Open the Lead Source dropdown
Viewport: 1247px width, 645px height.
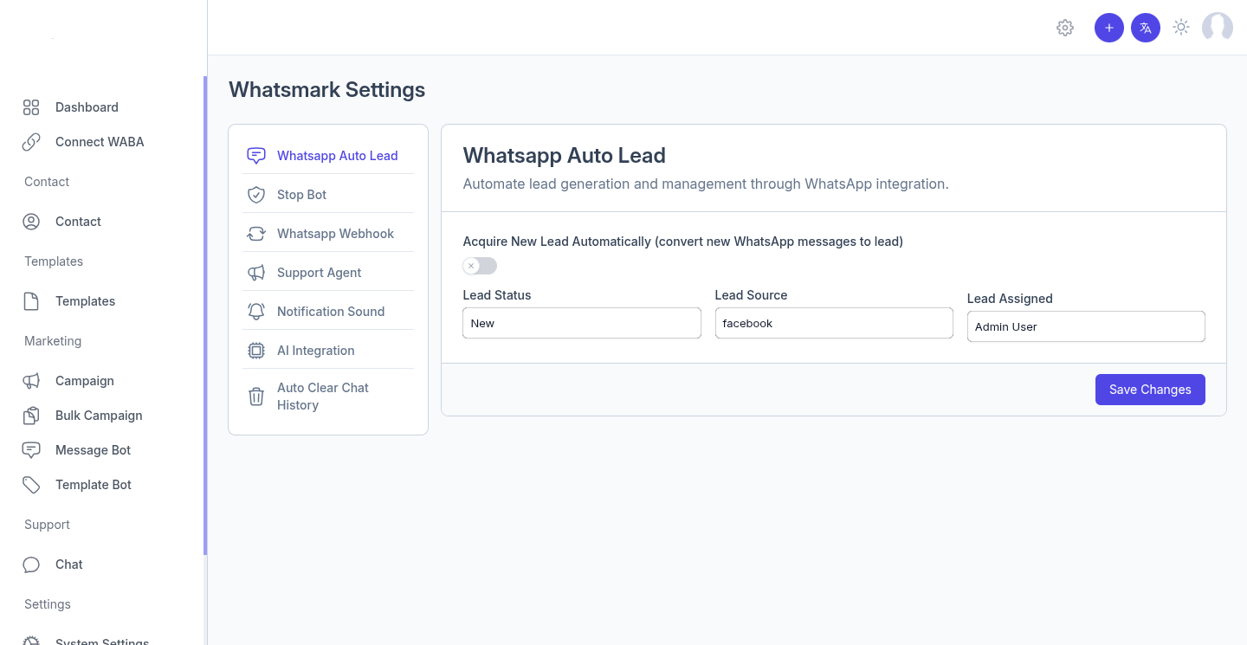pos(834,323)
